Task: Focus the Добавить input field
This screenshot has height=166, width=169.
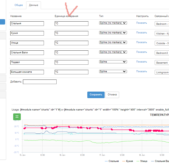Action: click(x=40, y=82)
